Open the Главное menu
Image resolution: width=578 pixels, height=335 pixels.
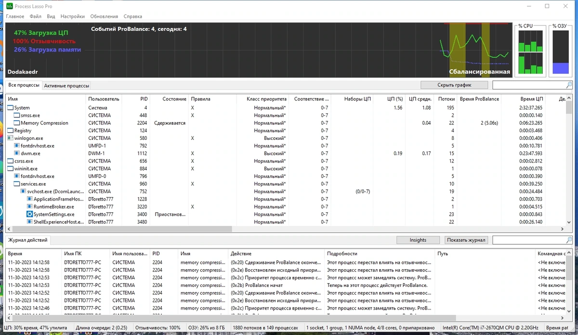pos(15,16)
